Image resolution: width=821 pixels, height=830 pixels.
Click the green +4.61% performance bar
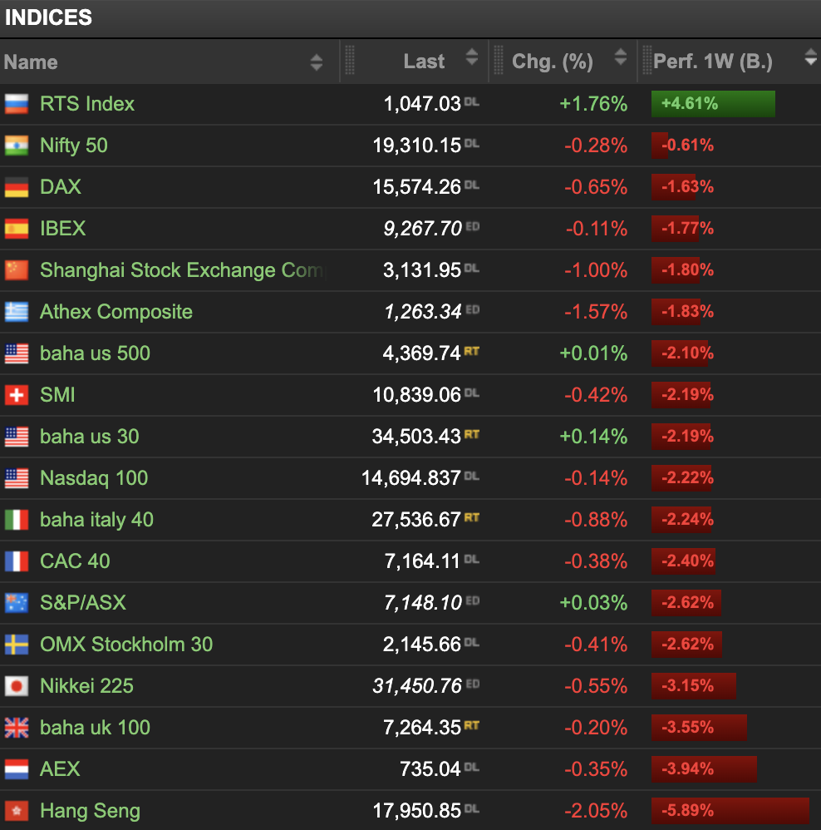pyautogui.click(x=713, y=104)
